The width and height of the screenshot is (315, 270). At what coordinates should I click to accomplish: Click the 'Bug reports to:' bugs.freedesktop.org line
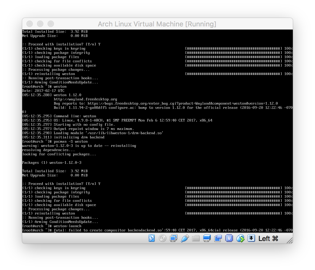click(x=166, y=103)
